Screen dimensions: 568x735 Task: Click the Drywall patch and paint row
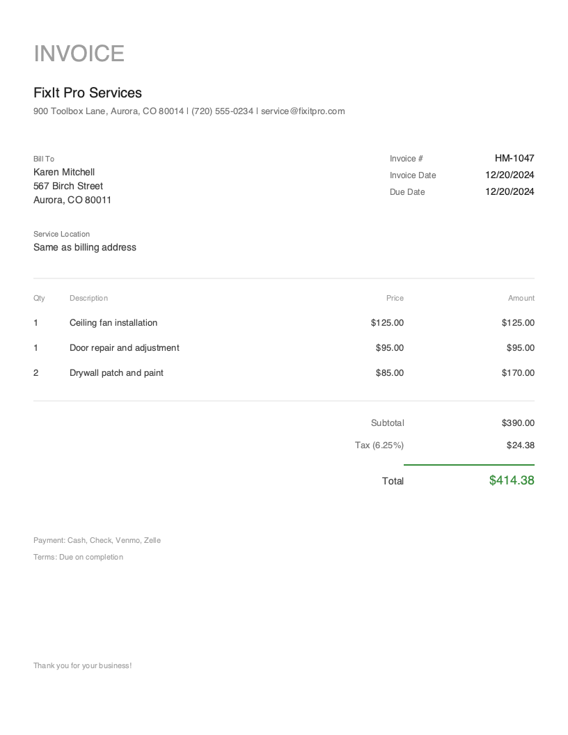116,372
